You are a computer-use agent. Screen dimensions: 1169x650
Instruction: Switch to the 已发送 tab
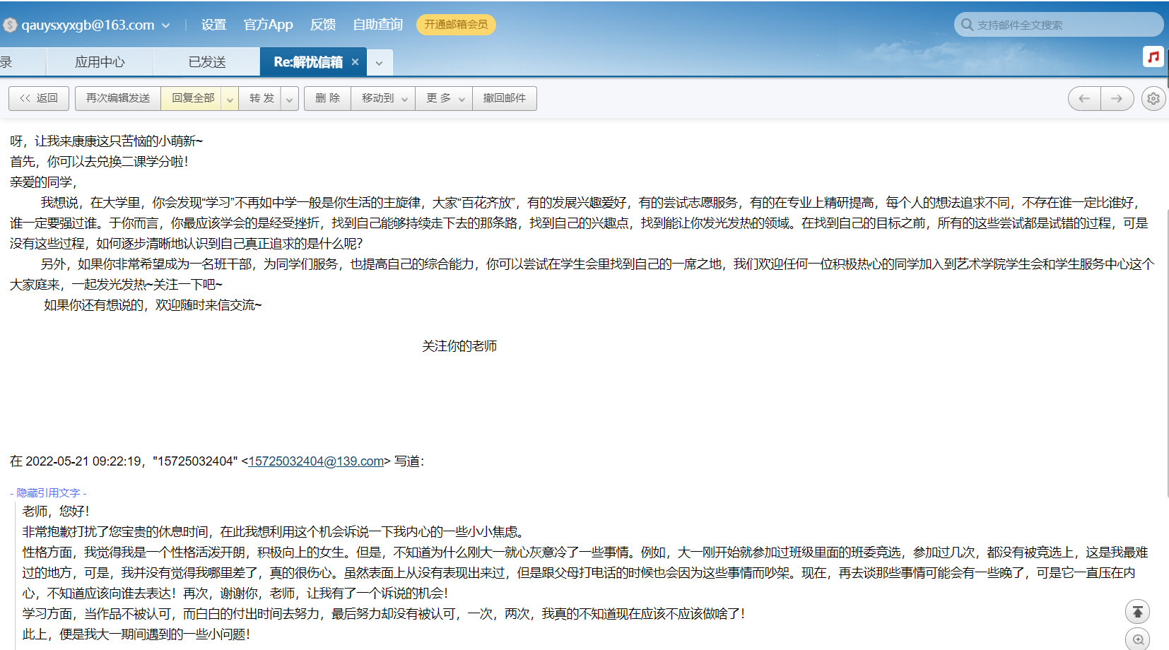coord(206,62)
